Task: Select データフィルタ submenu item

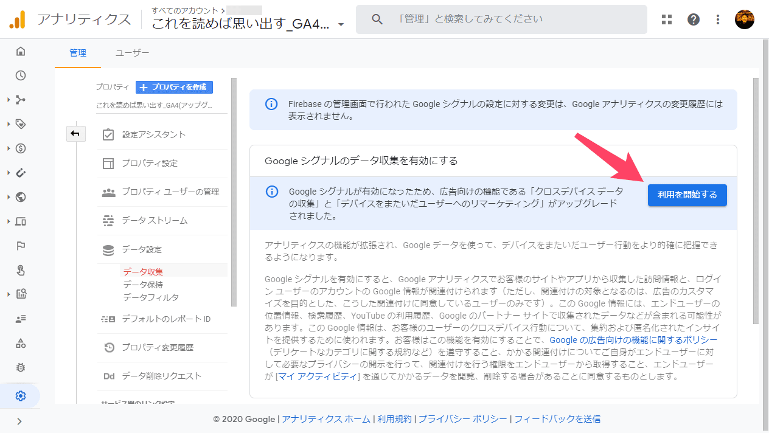Action: coord(151,297)
